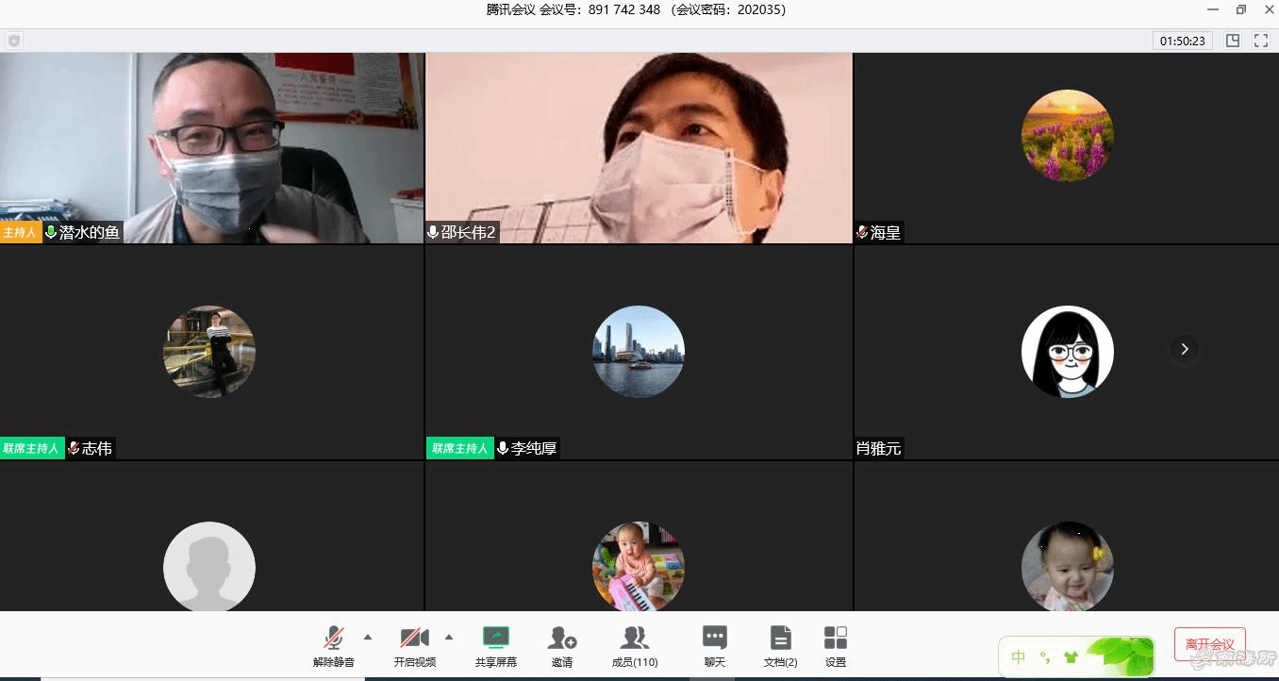1279x681 pixels.
Task: Open 文档(2) documents
Action: tap(780, 646)
